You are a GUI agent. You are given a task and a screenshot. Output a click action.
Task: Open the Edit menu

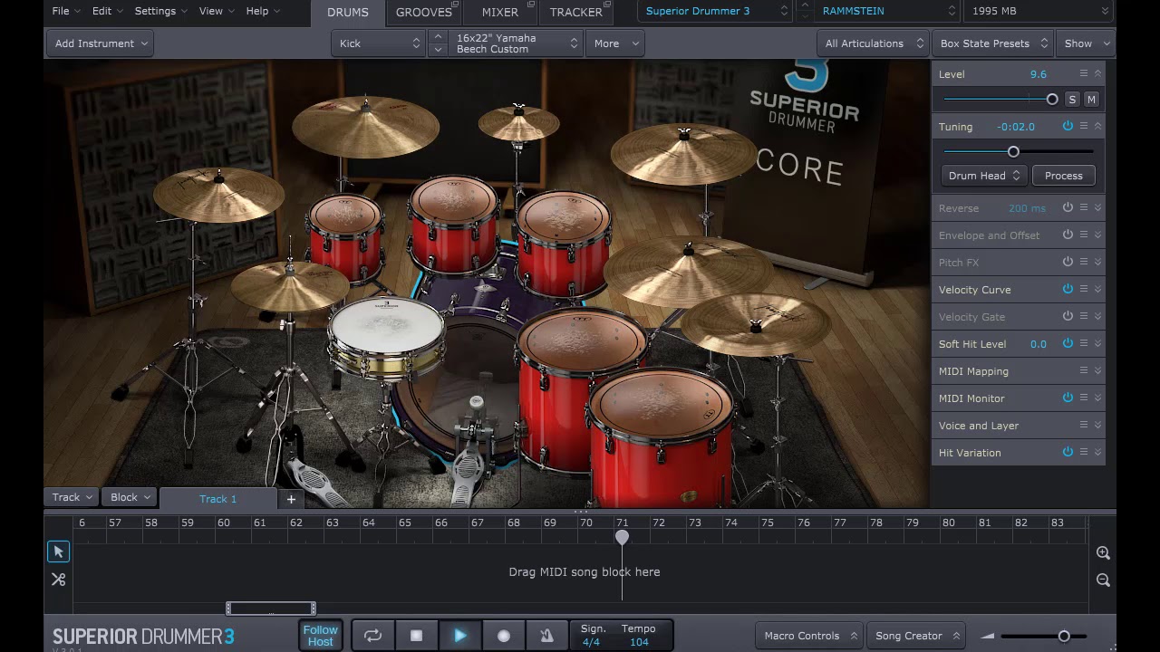(x=108, y=11)
